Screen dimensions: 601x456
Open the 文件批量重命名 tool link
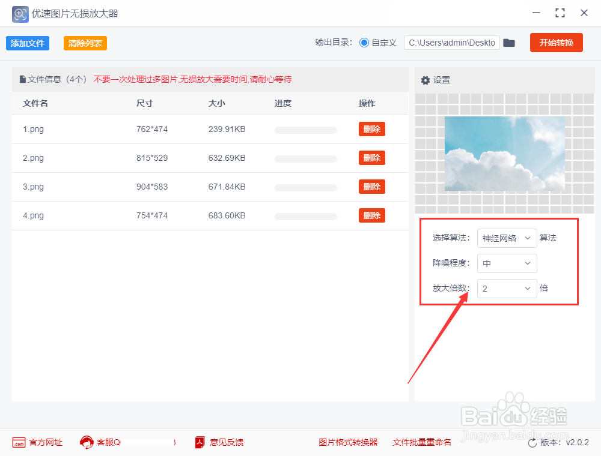click(x=421, y=442)
